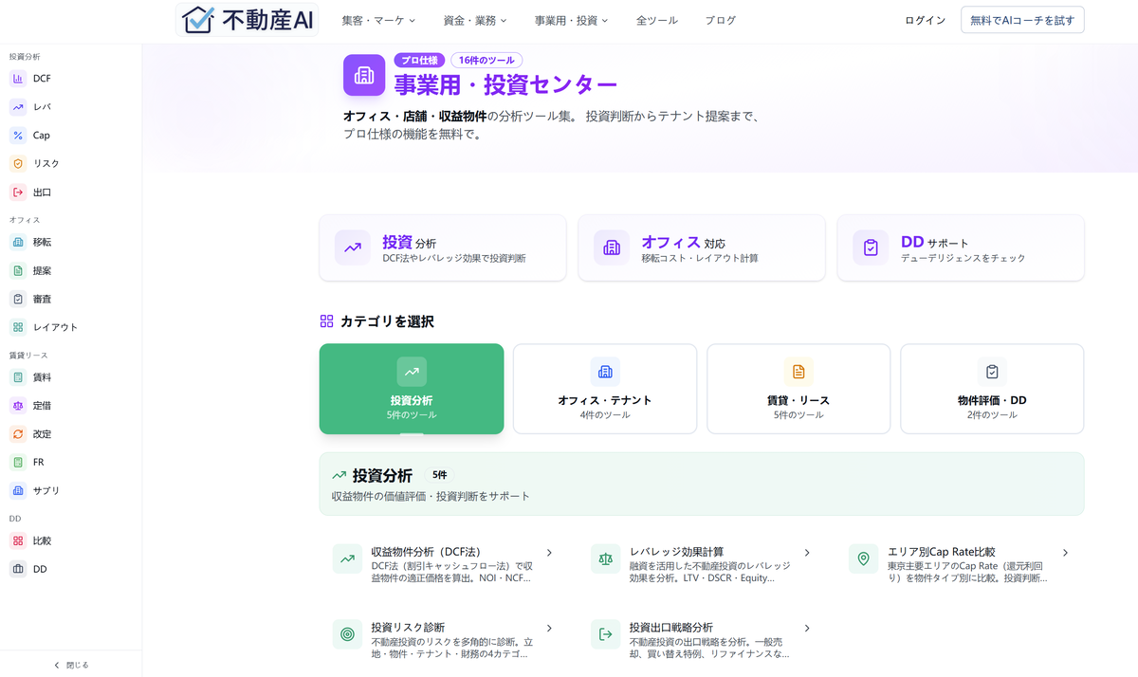Open the 改定 refresh icon in sidebar
This screenshot has width=1138, height=677.
pyautogui.click(x=18, y=434)
